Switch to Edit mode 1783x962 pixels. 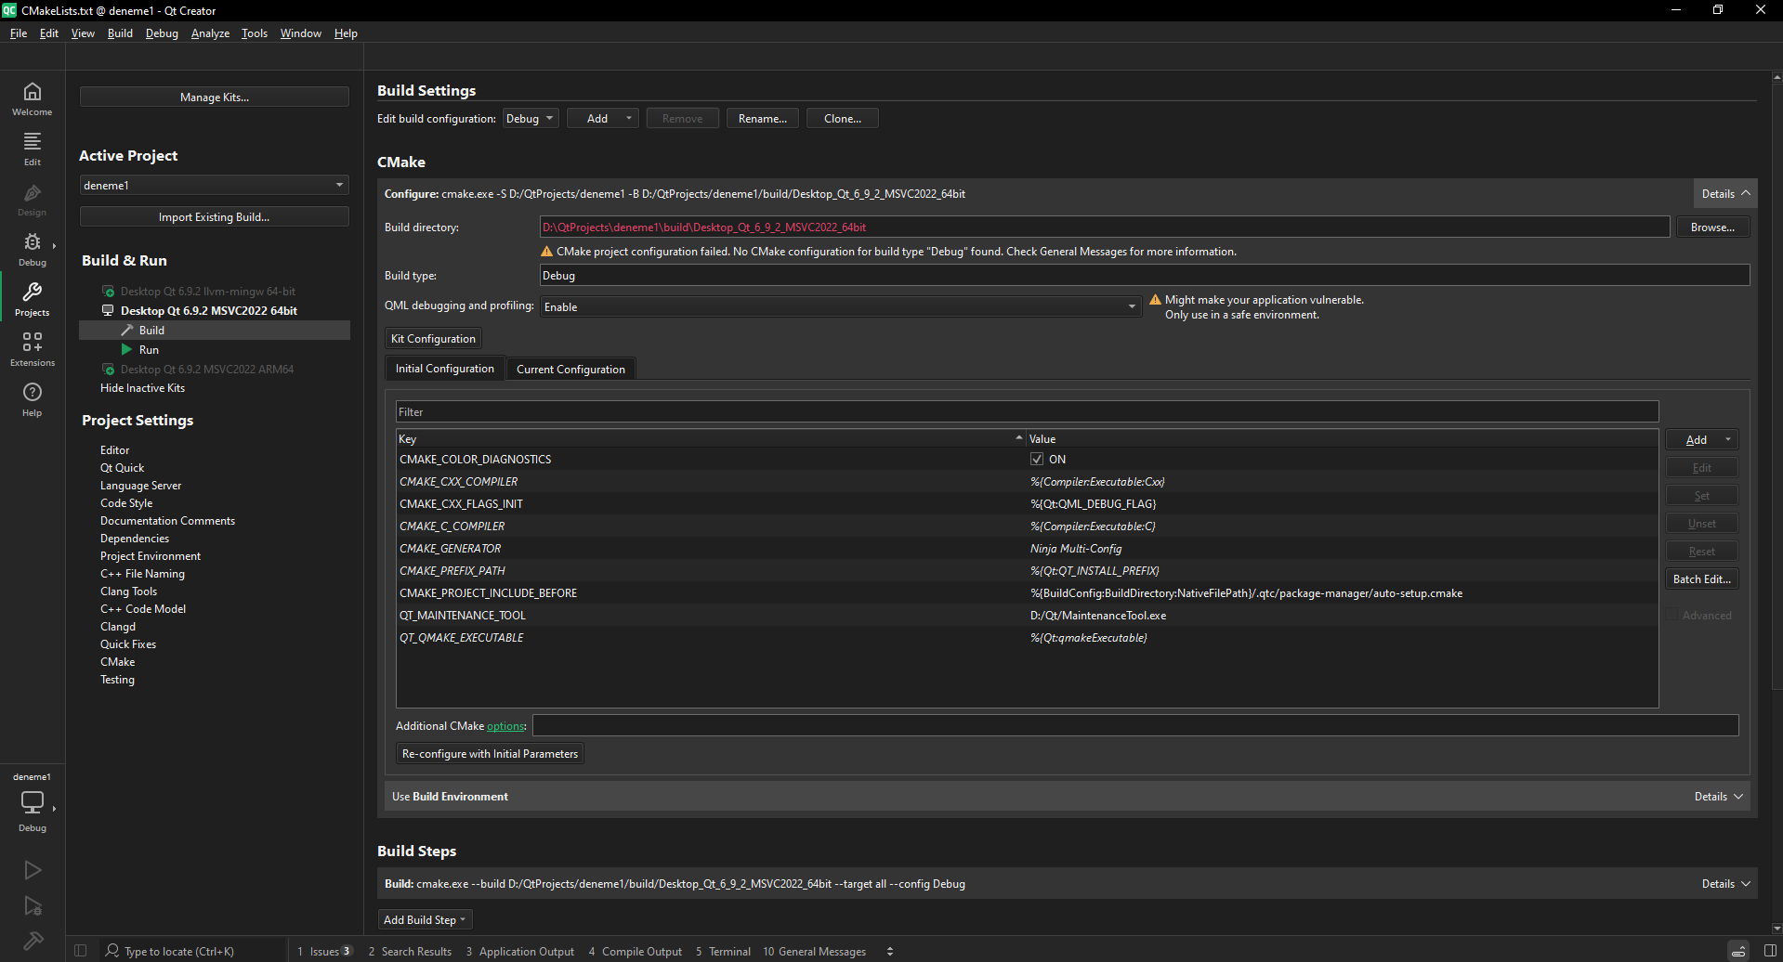(x=33, y=149)
